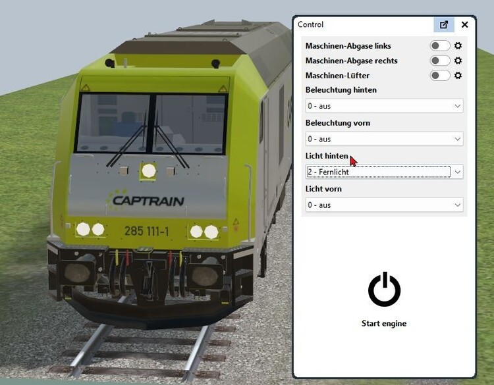Toggle Maschinen-Abgase links switch
Viewport: 494px width, 385px height.
(x=440, y=45)
